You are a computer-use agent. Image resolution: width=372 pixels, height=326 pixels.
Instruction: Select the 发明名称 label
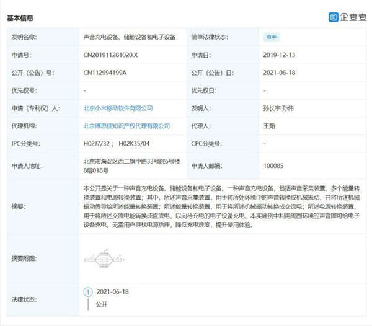24,37
